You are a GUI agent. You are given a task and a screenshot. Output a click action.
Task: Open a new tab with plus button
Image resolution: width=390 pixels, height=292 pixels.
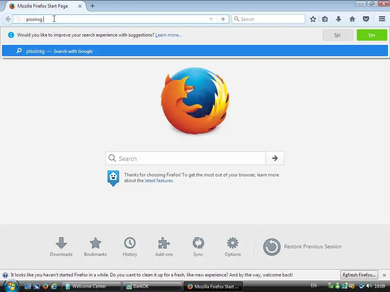point(92,6)
